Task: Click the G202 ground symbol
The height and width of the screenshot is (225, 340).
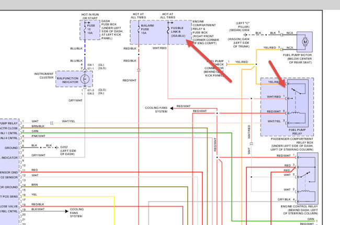Action: (x=56, y=148)
